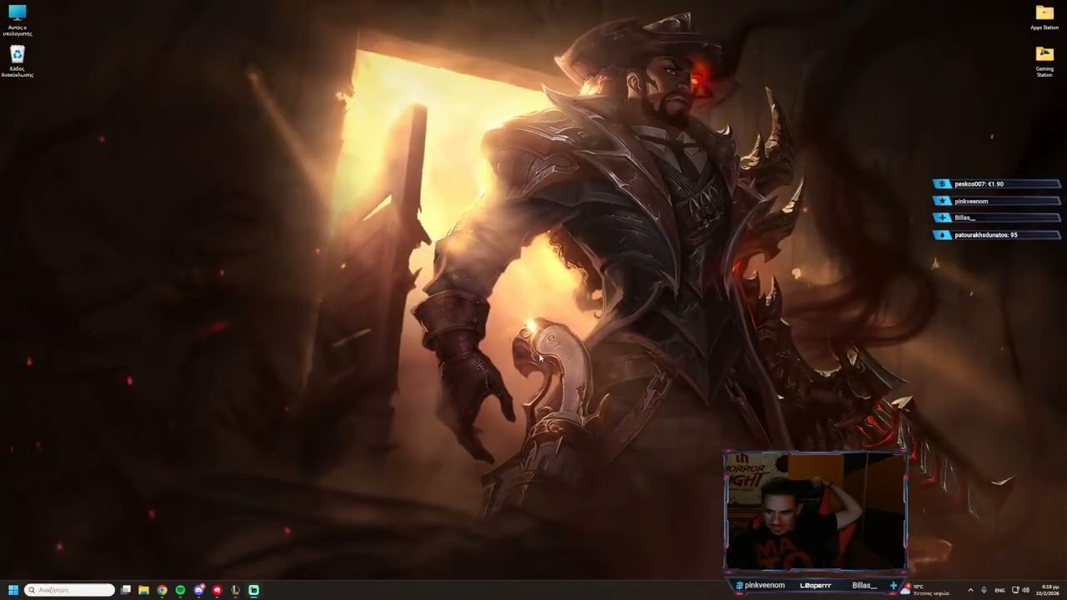Open League of Legends from the taskbar
This screenshot has width=1067, height=600.
coord(235,590)
